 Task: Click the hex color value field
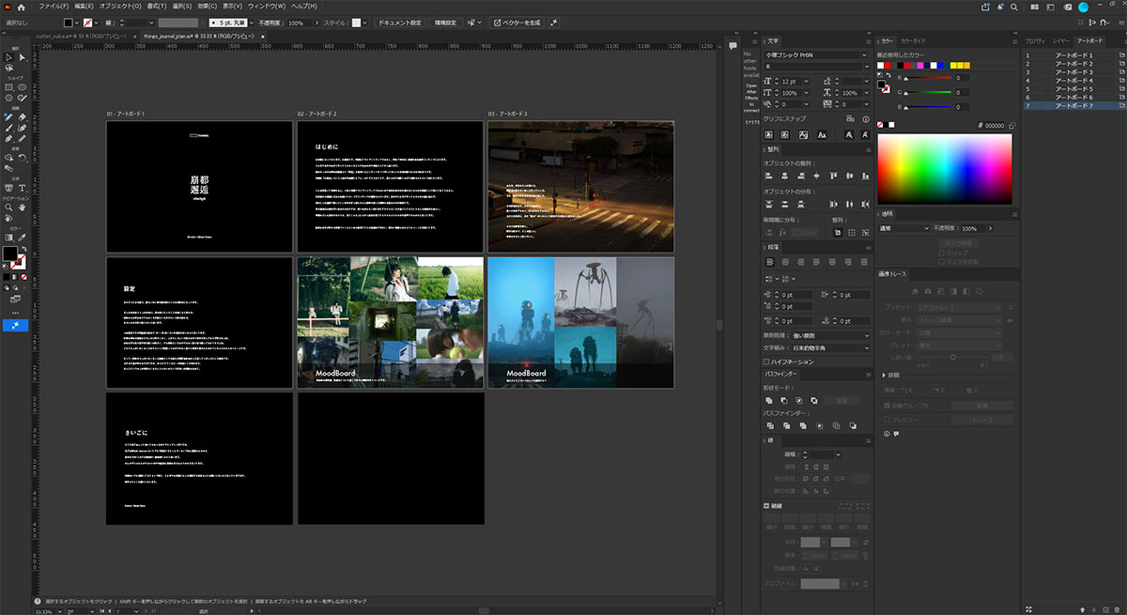coord(995,125)
